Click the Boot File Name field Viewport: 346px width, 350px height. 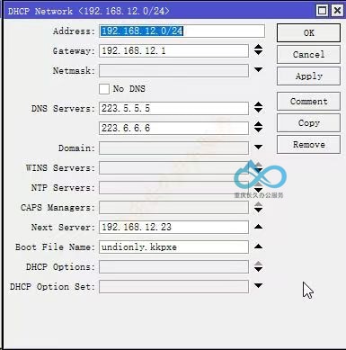(x=173, y=247)
